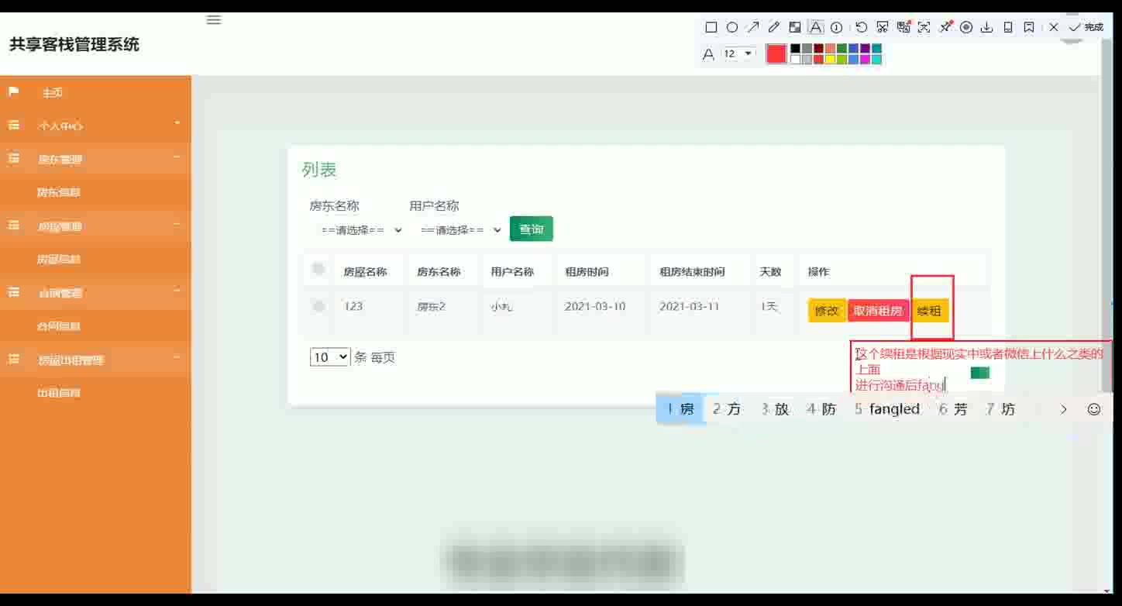
Task: Cancel the screenshot with X icon
Action: click(1053, 27)
